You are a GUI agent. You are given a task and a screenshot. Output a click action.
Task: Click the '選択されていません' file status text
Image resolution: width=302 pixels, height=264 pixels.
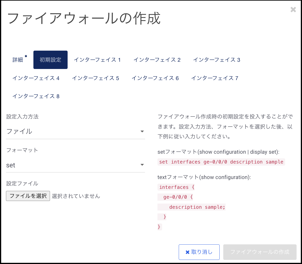76,196
